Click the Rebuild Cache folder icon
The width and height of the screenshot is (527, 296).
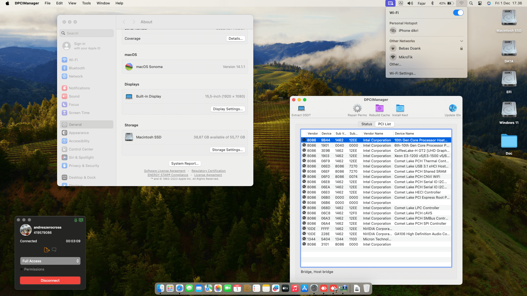click(x=379, y=108)
